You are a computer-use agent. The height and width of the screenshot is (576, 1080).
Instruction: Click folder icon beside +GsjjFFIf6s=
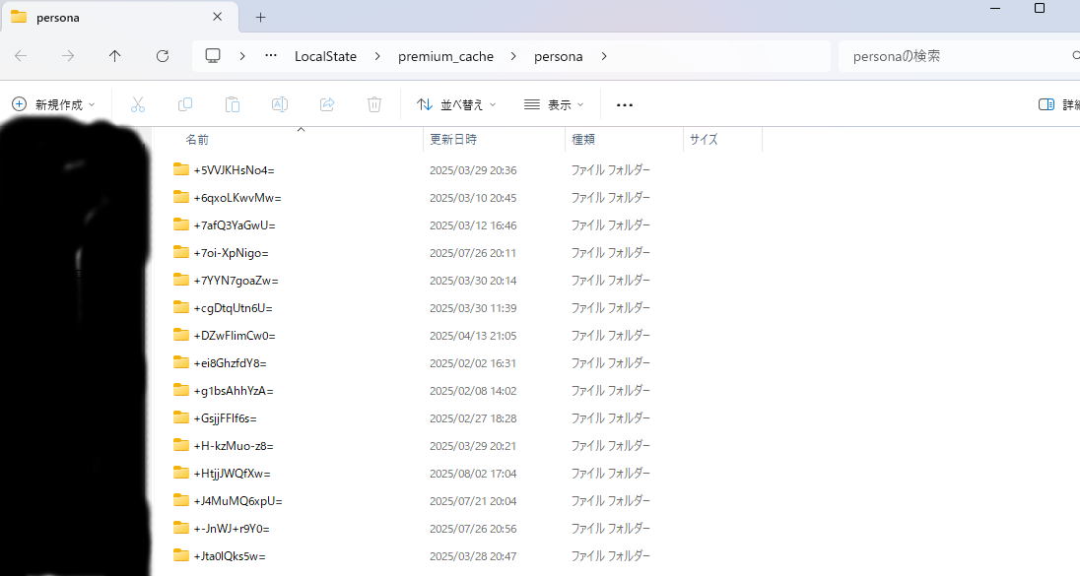click(181, 417)
